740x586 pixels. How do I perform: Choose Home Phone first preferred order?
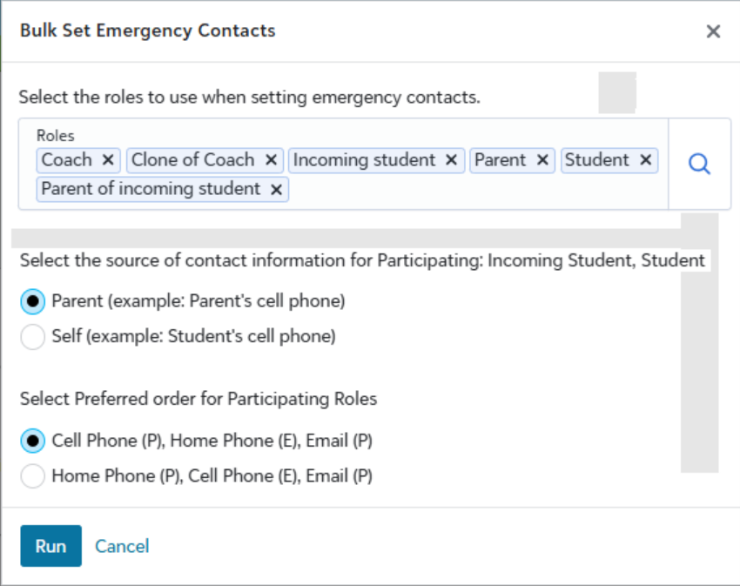[x=33, y=476]
